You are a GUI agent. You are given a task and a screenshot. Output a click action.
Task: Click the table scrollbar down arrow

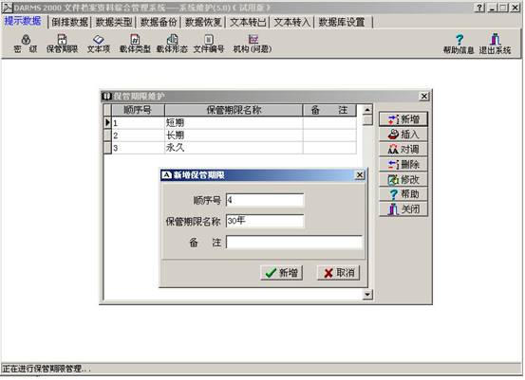[367, 294]
